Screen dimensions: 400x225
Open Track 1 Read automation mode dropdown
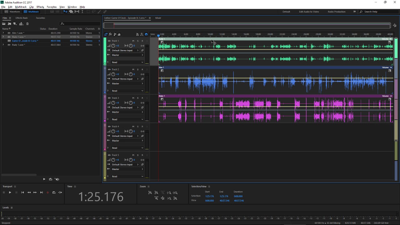tap(127, 62)
